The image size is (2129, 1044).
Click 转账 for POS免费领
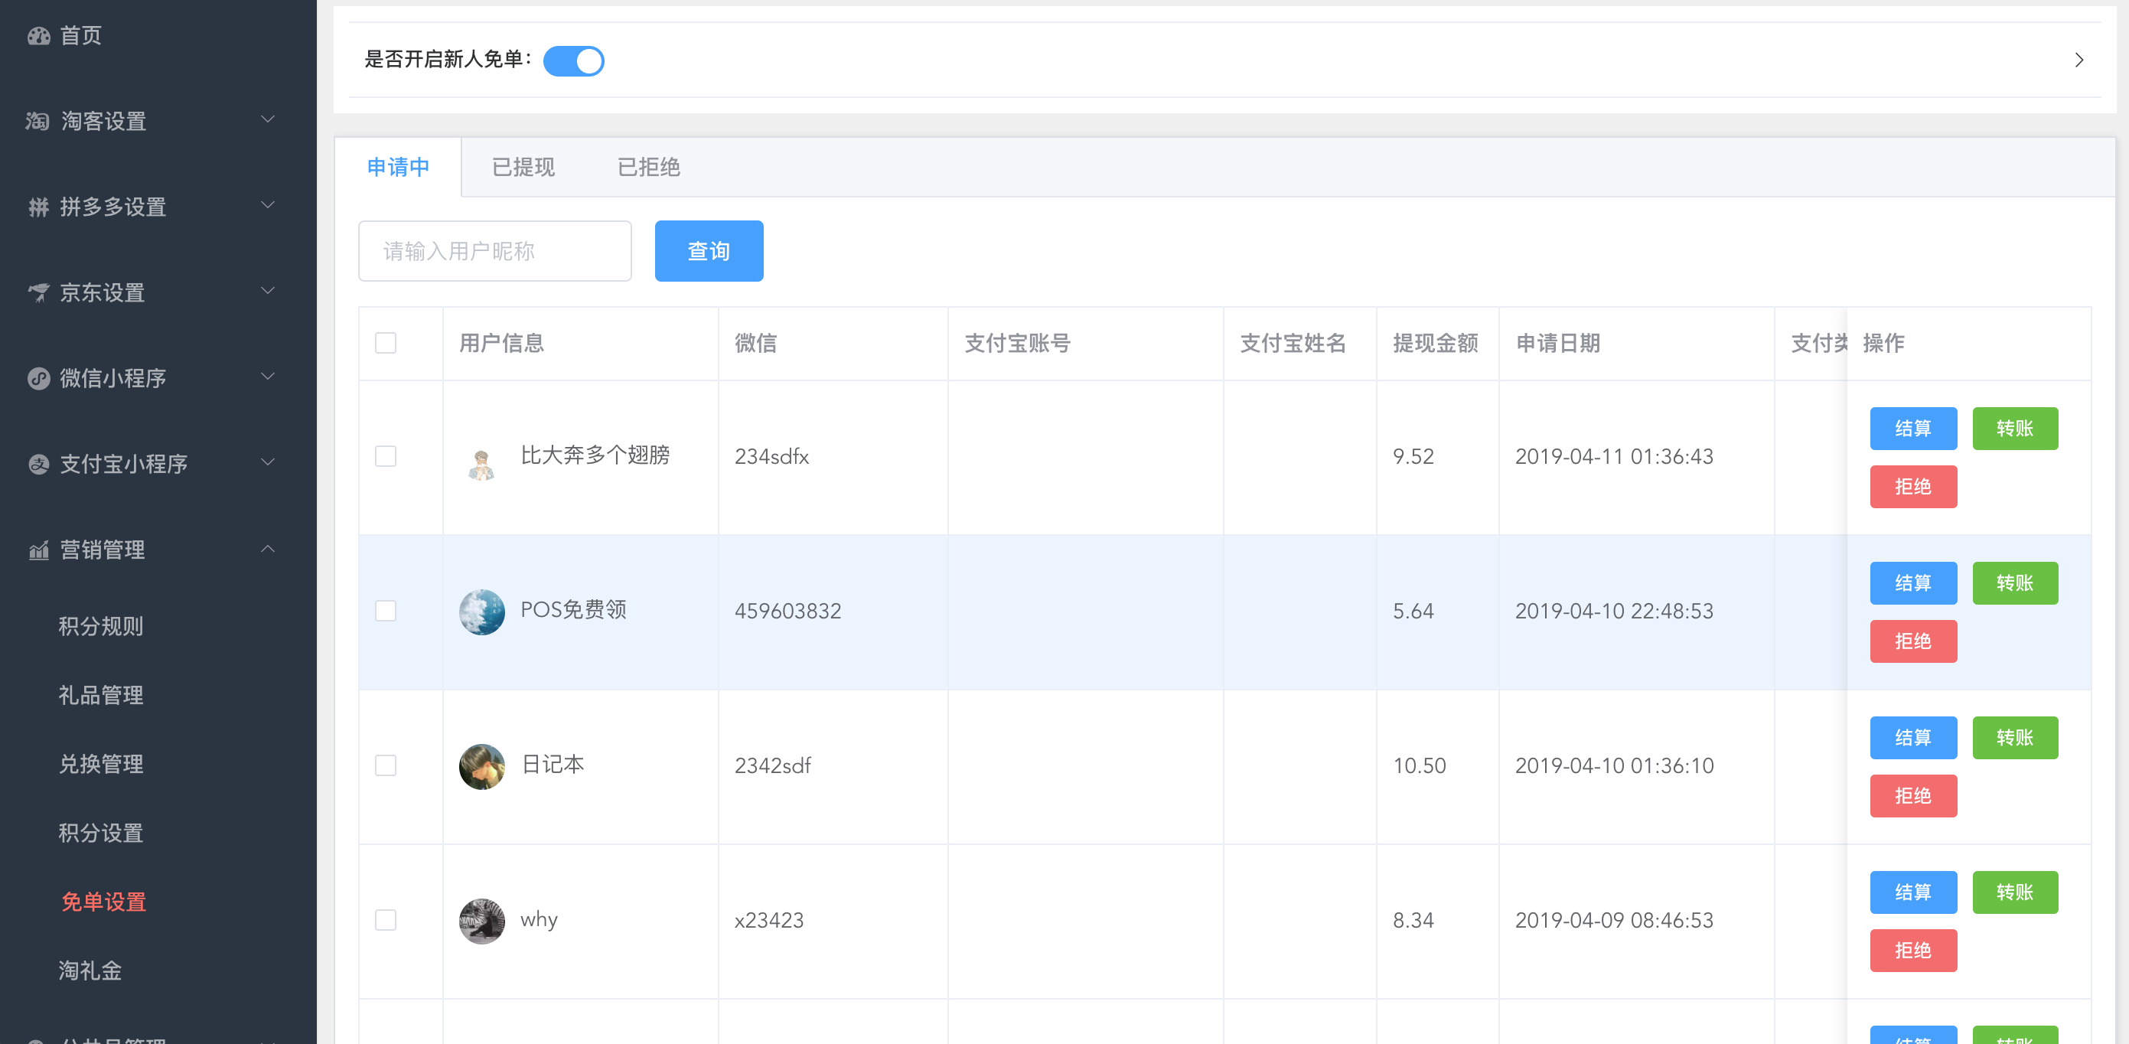click(2015, 582)
